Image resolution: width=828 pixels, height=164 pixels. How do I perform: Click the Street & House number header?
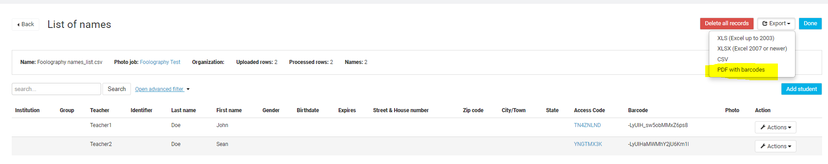(x=400, y=110)
